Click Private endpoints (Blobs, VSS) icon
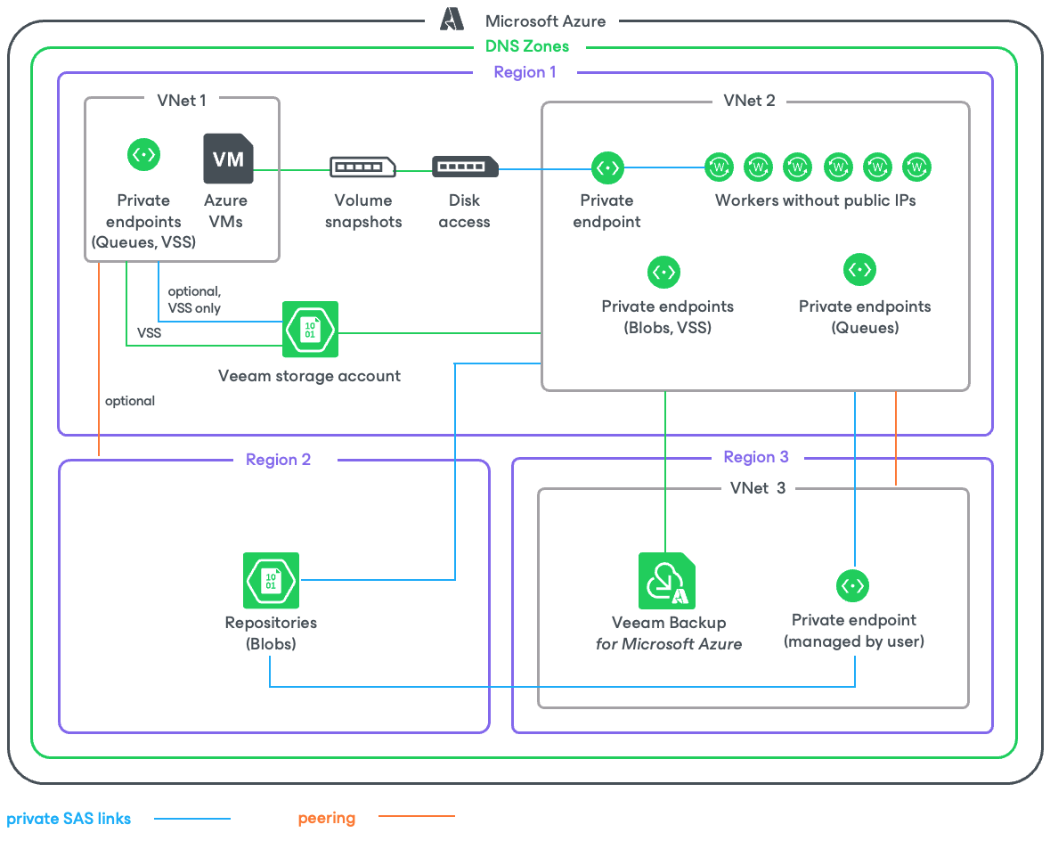Viewport: 1050px width, 841px height. coord(663,272)
